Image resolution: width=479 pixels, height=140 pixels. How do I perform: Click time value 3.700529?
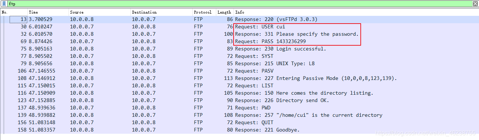point(41,19)
